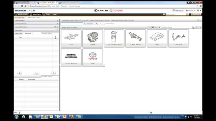Viewport: 216px width, 121px height.
Task: Click the pin icon on Vehicle Information
Action: [55, 27]
